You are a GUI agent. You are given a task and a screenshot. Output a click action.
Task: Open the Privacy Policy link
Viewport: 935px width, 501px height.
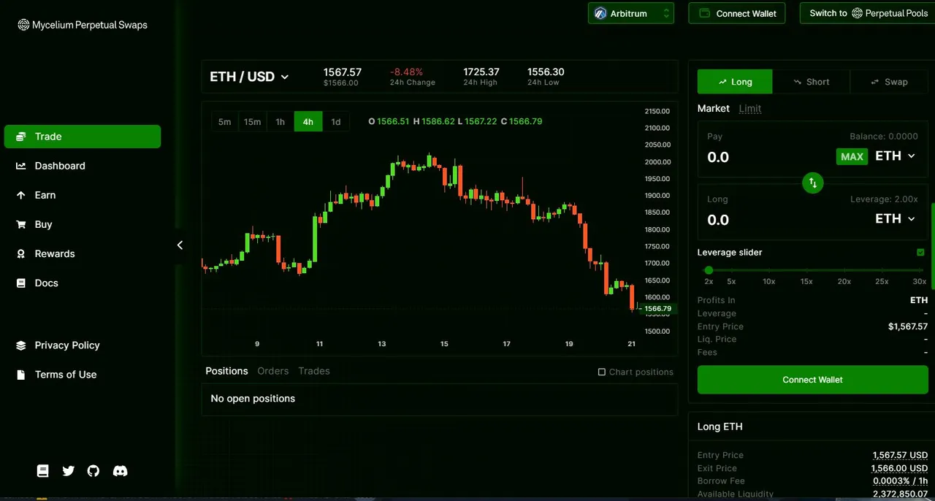click(58, 345)
